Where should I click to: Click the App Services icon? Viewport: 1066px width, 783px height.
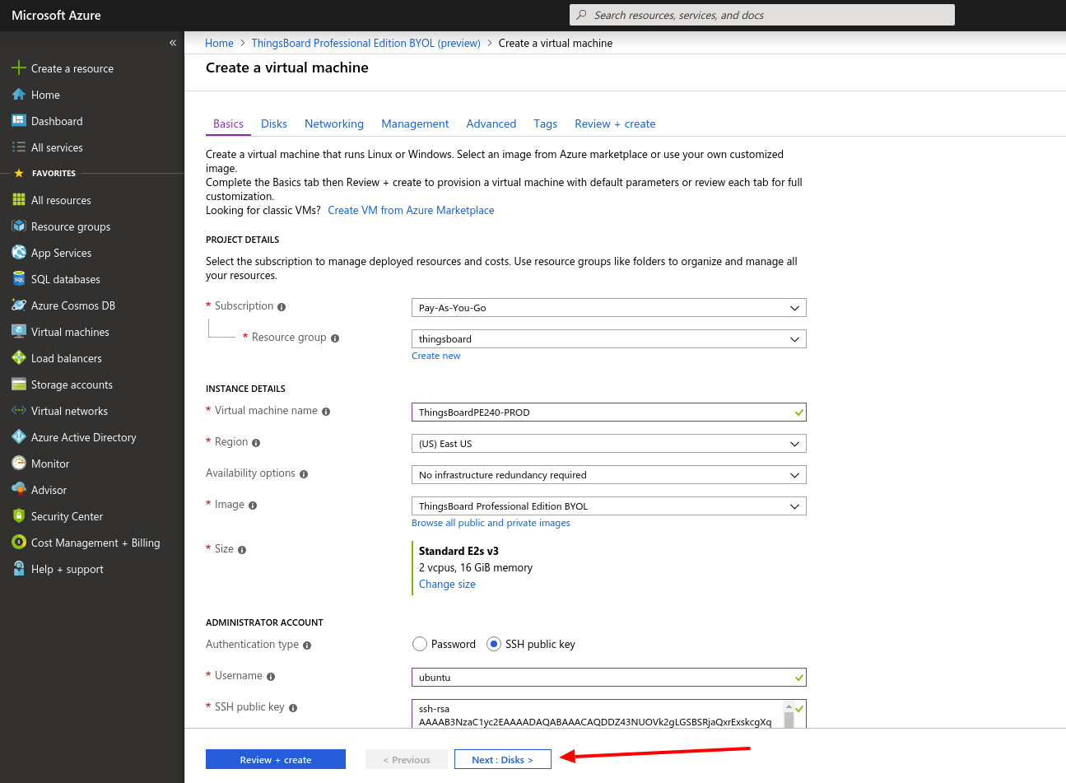[18, 253]
